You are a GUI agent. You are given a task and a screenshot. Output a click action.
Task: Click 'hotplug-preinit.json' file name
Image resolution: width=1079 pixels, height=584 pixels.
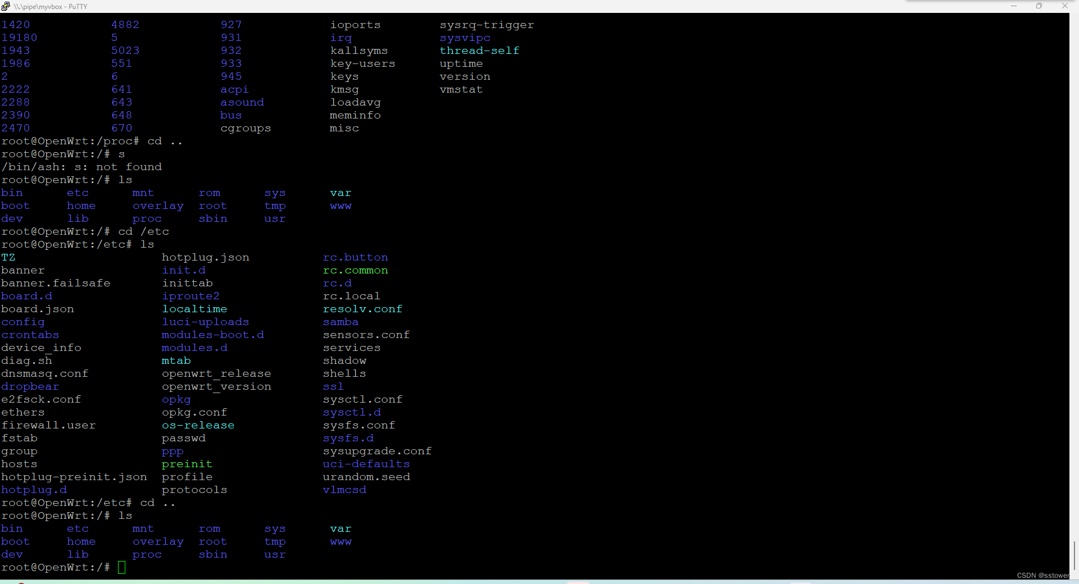click(74, 477)
